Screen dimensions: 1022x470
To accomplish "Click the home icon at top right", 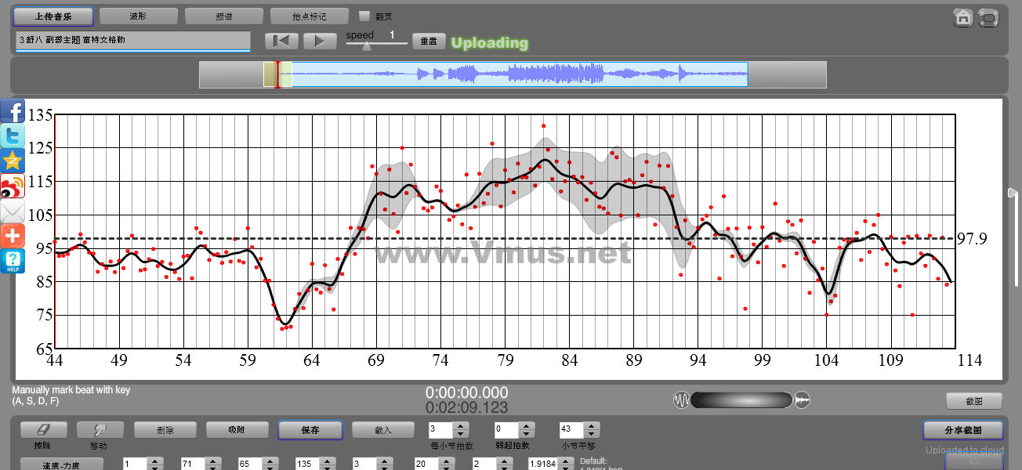I will [963, 18].
